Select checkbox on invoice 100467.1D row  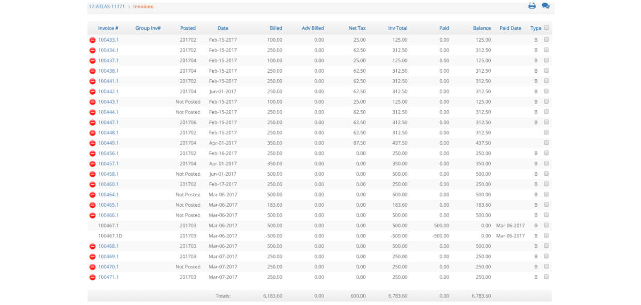pyautogui.click(x=547, y=235)
